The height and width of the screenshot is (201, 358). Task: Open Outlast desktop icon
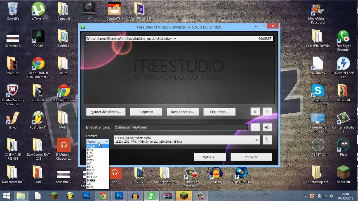coord(38,39)
